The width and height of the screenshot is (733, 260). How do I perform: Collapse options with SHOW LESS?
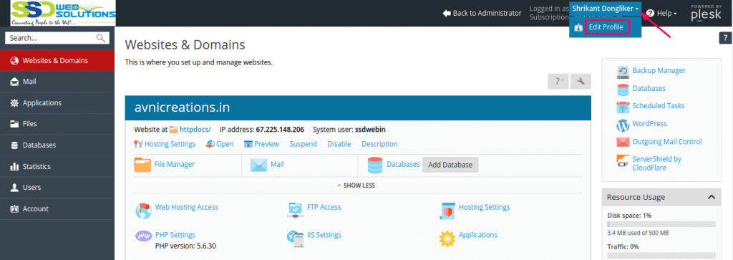point(356,186)
